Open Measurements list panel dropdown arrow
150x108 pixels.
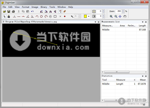coord(143,22)
